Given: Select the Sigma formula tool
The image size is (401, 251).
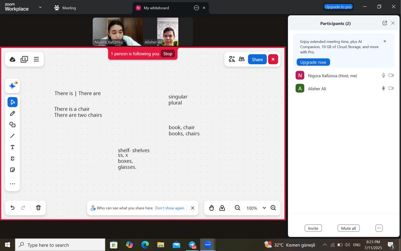Looking at the screenshot, I should point(12,159).
